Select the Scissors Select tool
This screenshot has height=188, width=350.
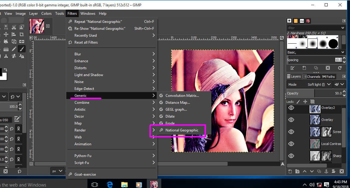point(14,27)
